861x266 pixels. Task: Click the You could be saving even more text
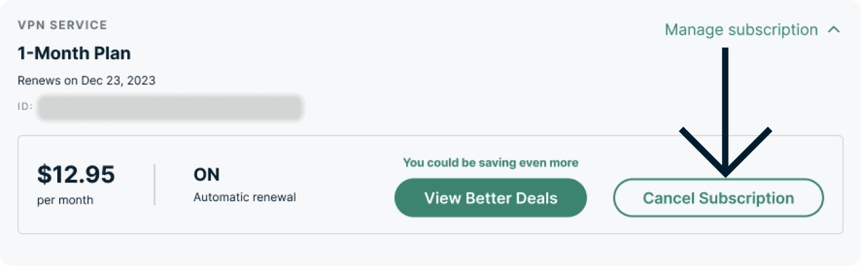[x=490, y=163]
